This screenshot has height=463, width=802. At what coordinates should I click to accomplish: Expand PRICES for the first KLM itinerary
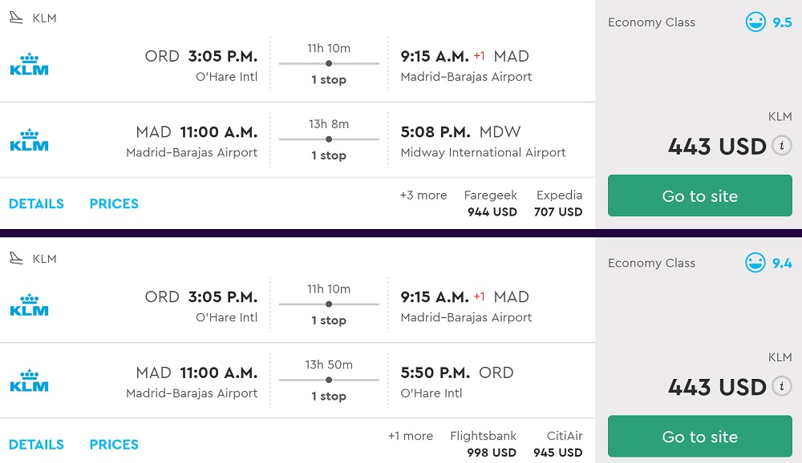(x=114, y=203)
